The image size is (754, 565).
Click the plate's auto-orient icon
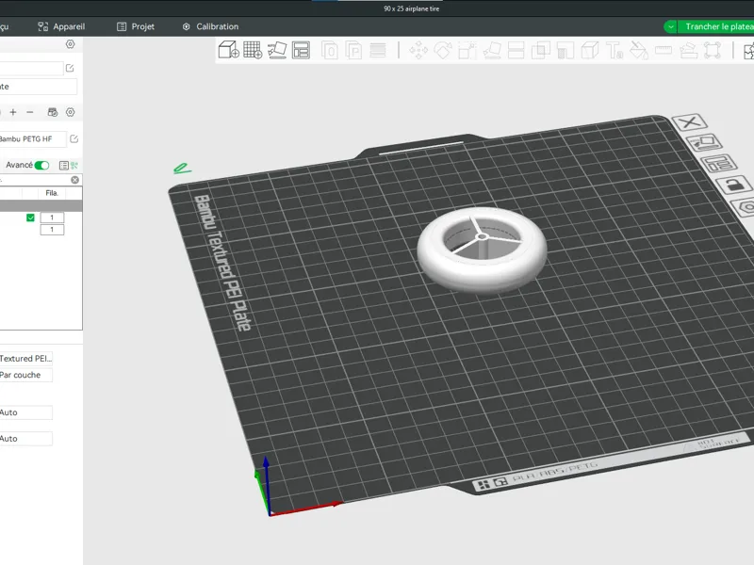coord(704,142)
